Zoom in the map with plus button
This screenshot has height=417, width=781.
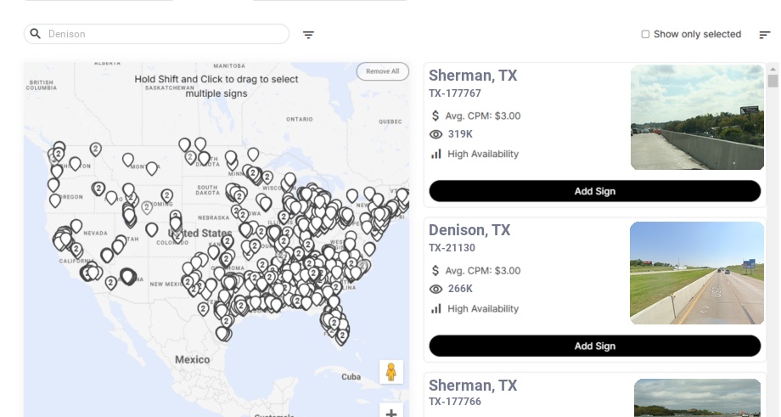tap(390, 413)
